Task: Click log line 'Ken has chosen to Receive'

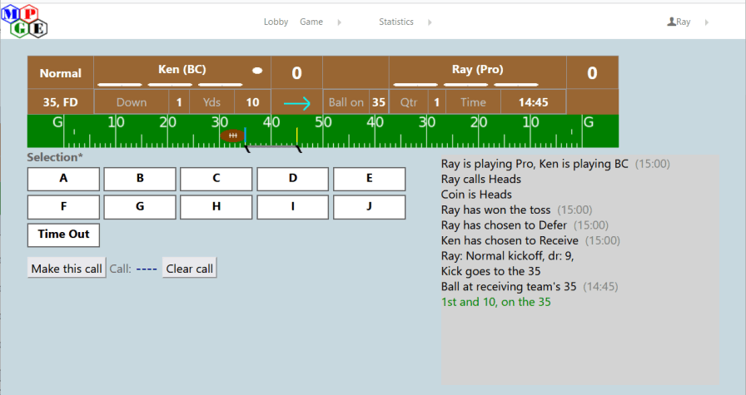Action: [x=510, y=240]
